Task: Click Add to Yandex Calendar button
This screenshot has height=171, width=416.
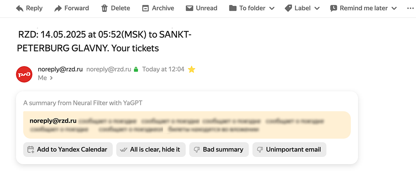Action: [x=68, y=150]
